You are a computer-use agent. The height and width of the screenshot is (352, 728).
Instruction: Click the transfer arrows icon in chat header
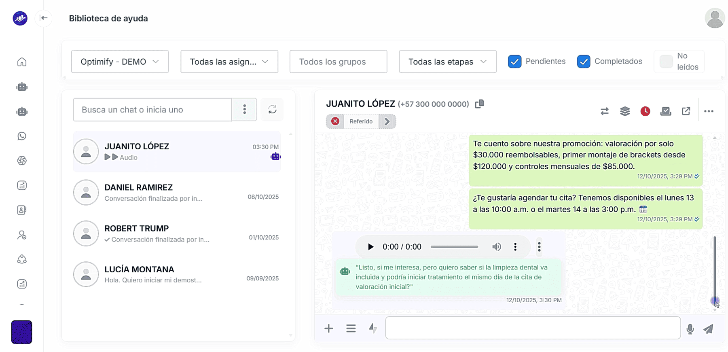[605, 111]
